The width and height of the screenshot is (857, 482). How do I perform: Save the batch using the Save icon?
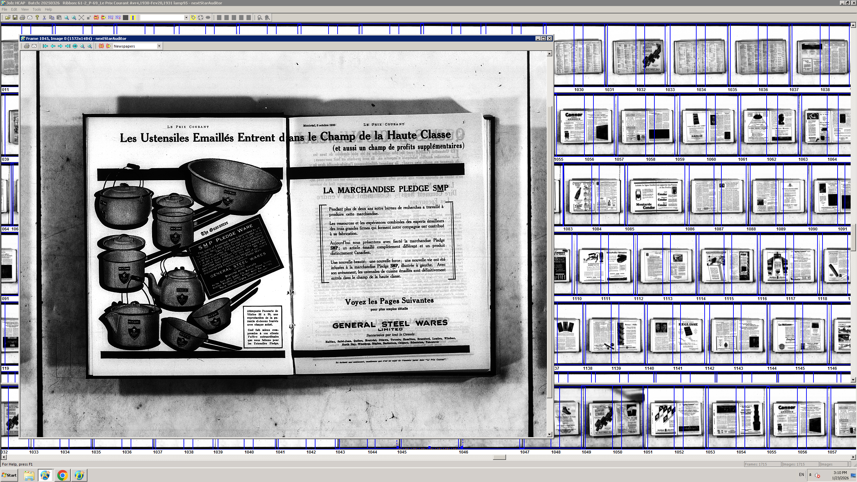point(15,17)
